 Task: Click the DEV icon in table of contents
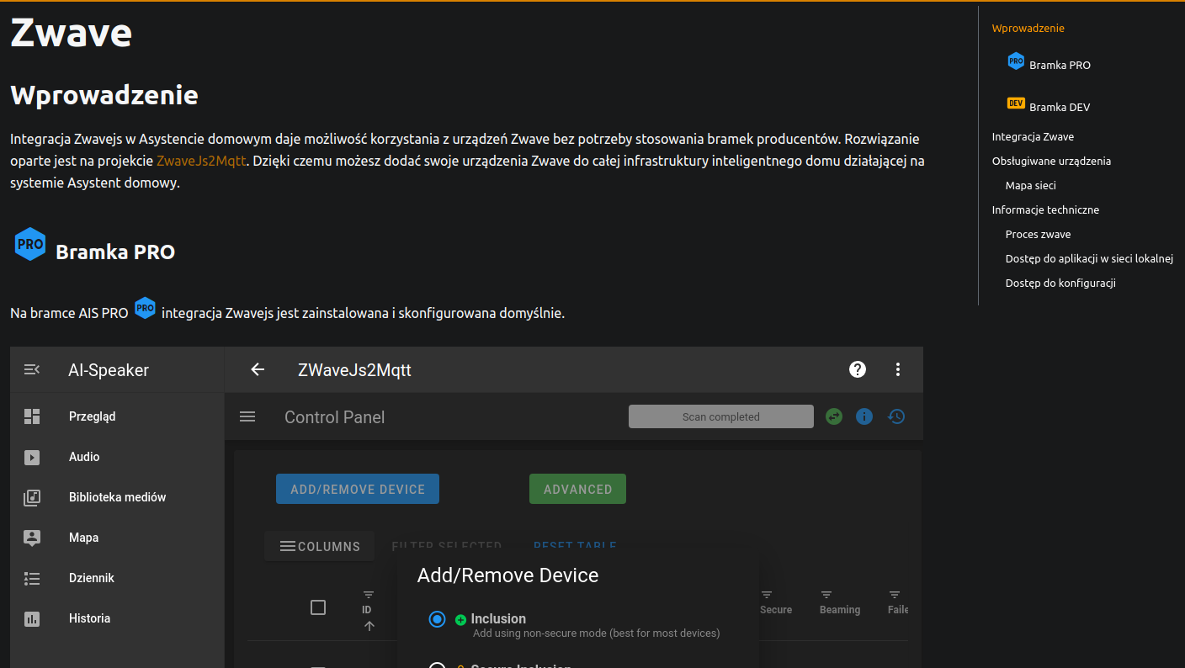[x=1016, y=103]
